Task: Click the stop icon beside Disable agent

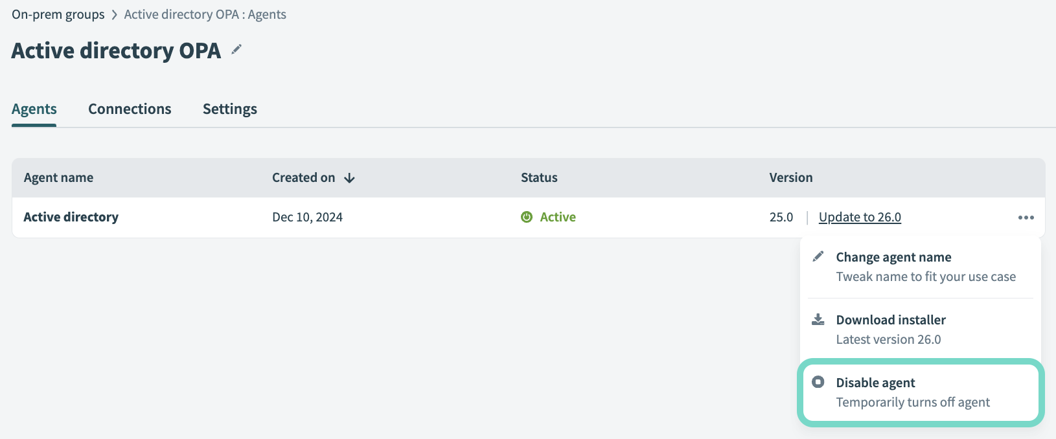Action: point(818,382)
